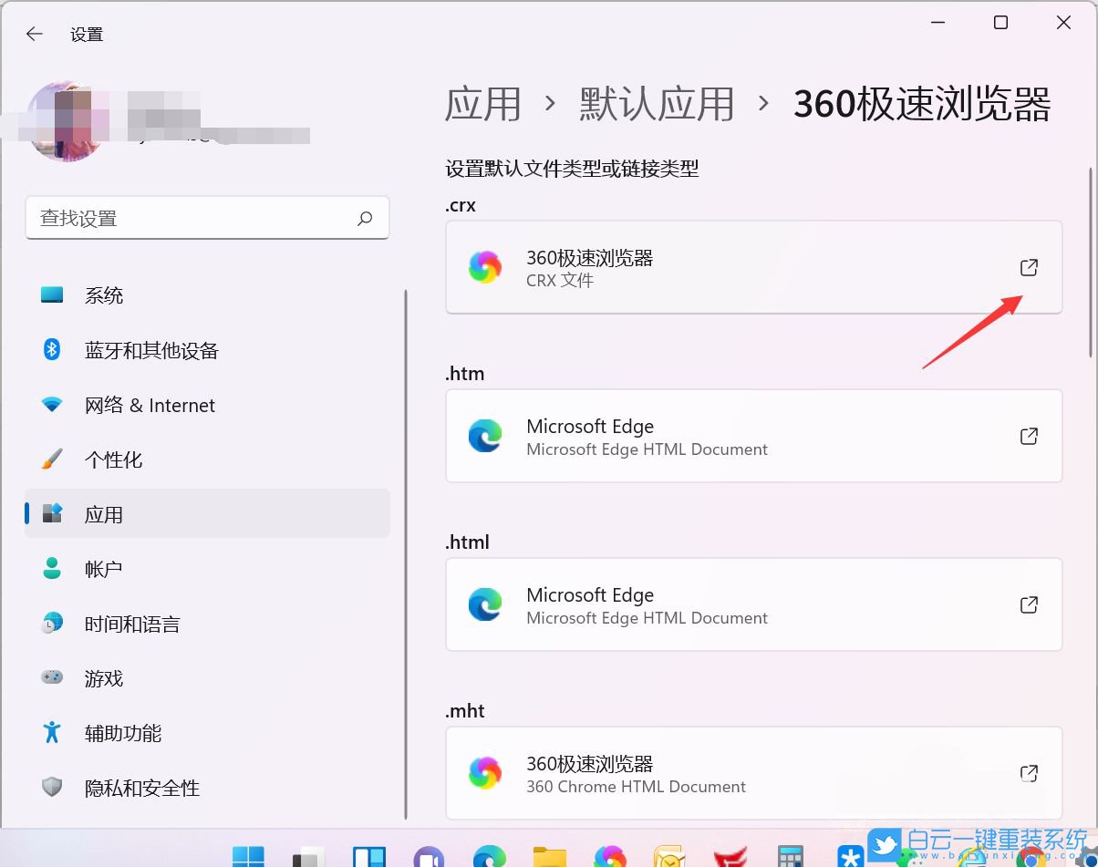The width and height of the screenshot is (1098, 867).
Task: Open 网络 & Internet settings
Action: (149, 405)
